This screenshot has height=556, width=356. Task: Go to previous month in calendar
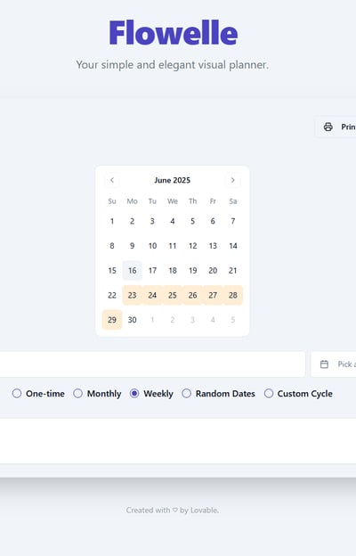click(112, 180)
